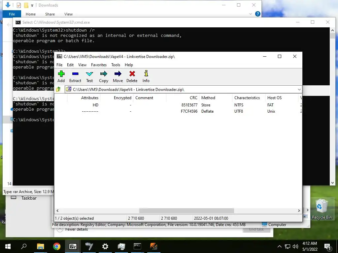Sort 7-Zip list by Encrypted column
338x253 pixels.
[117, 98]
